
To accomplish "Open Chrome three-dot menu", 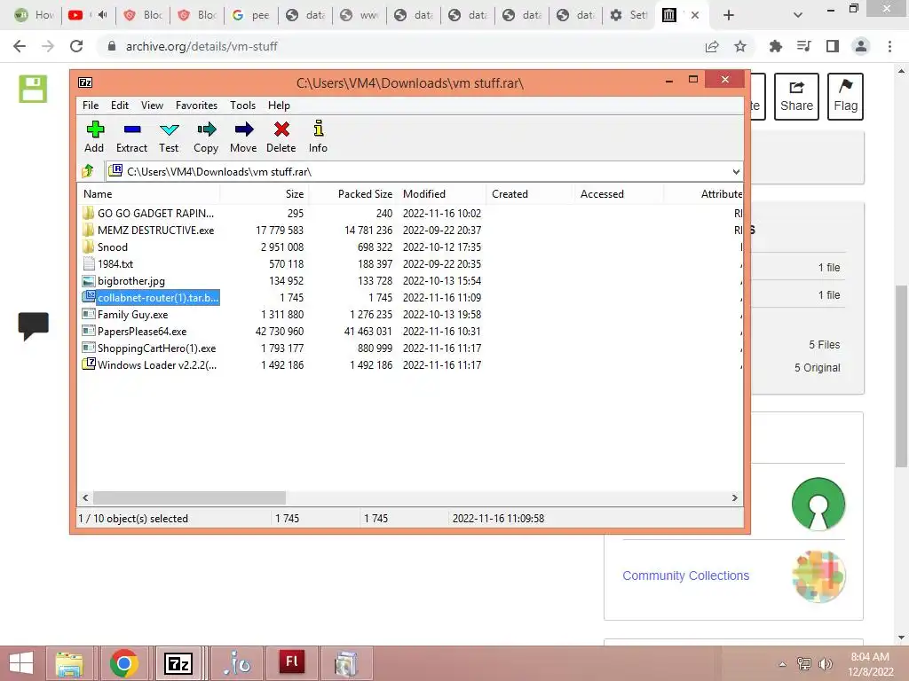I will 889,46.
